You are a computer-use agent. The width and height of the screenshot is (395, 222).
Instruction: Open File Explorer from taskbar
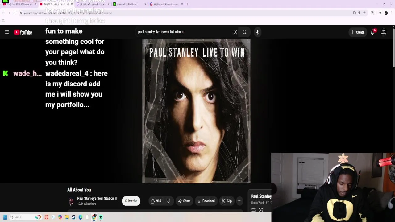pos(67,217)
